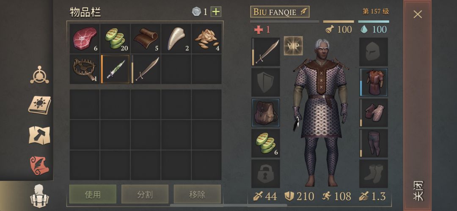Tap the locked pocket slot
The width and height of the screenshot is (457, 211).
pyautogui.click(x=265, y=174)
